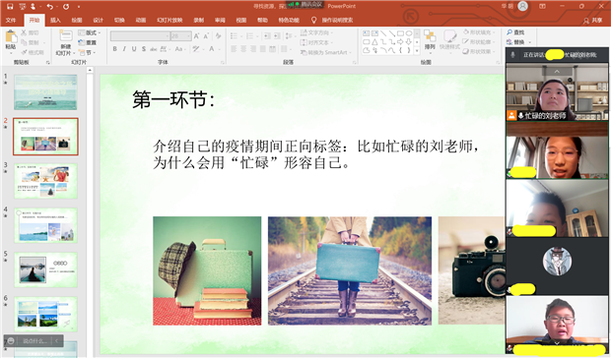The width and height of the screenshot is (611, 358).
Task: Toggle text shadow S formatting
Action: (144, 49)
